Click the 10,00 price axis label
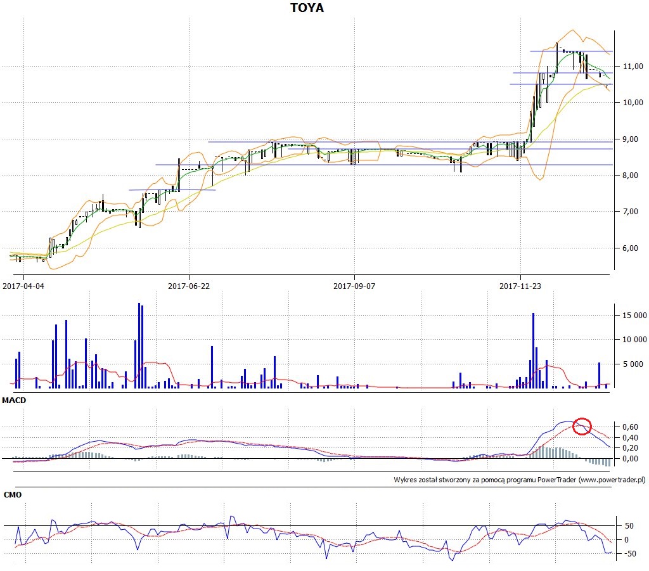Viewport: 649px width, 571px height. click(633, 103)
